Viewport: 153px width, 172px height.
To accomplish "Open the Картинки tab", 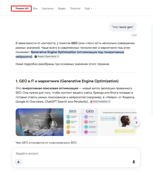I will pyautogui.click(x=48, y=9).
